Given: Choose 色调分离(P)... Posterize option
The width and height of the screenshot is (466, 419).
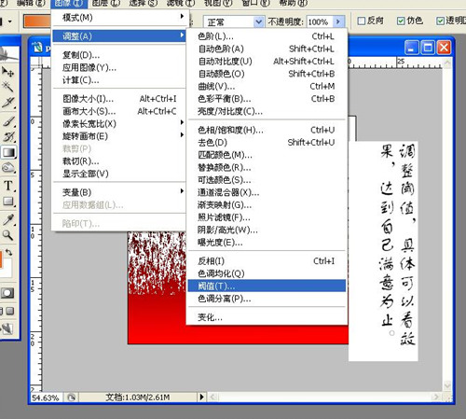Looking at the screenshot, I should 267,299.
